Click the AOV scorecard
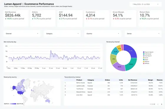 click(70, 18)
